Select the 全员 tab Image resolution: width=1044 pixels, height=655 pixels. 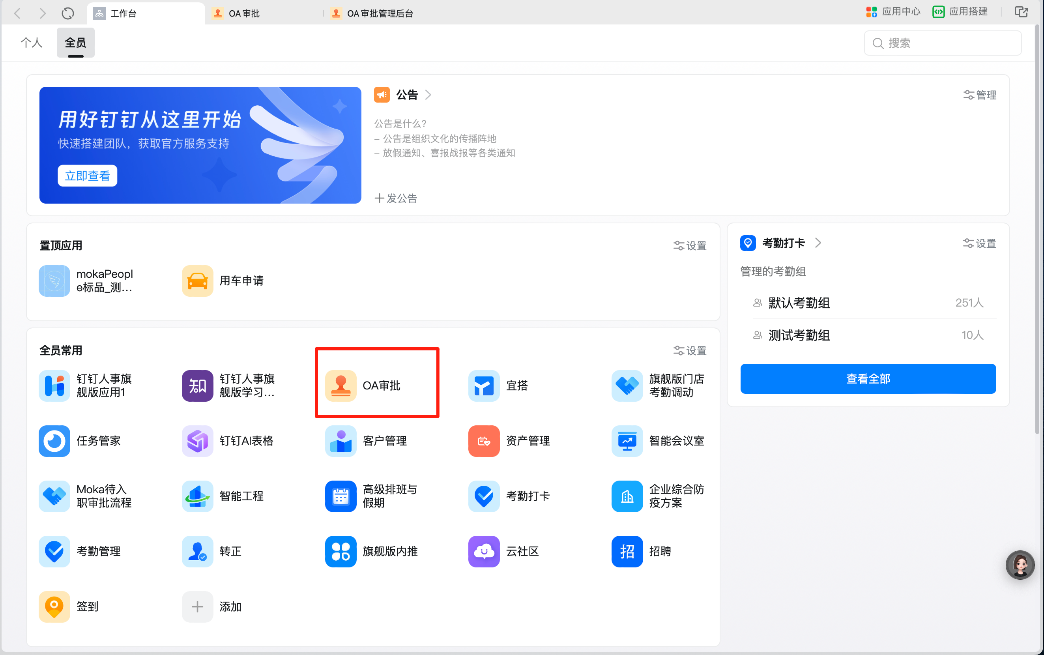(x=75, y=43)
